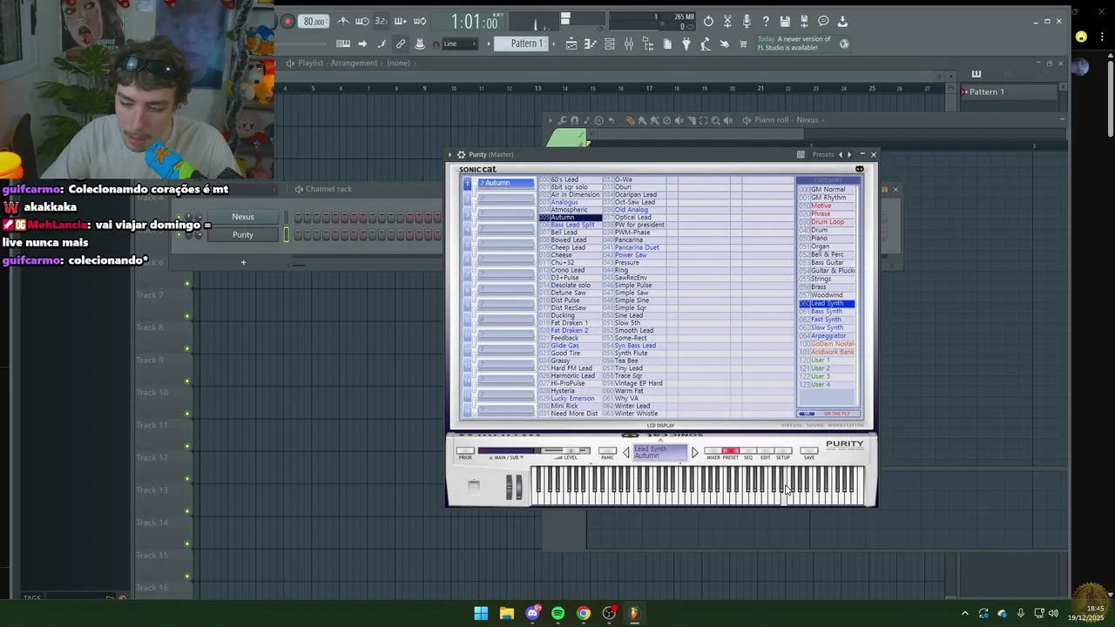Switch to Purity MIXER page
Screen dimensions: 1115x627
pyautogui.click(x=713, y=450)
